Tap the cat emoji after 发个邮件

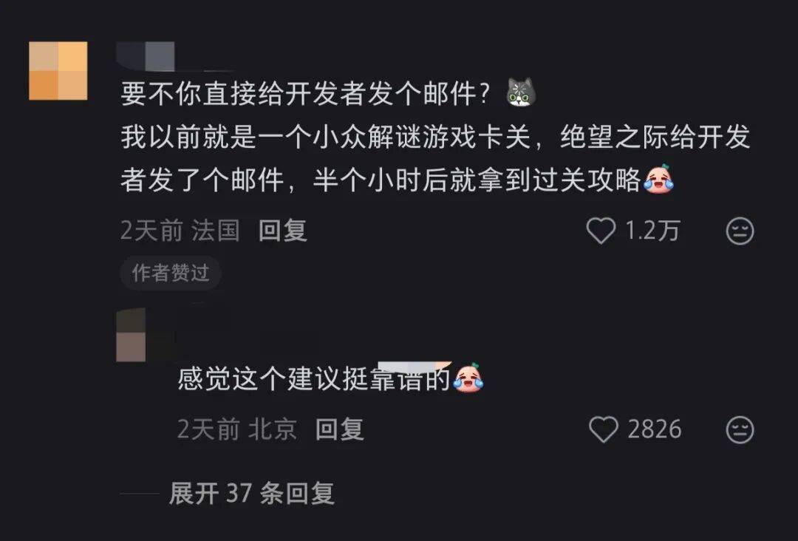521,92
